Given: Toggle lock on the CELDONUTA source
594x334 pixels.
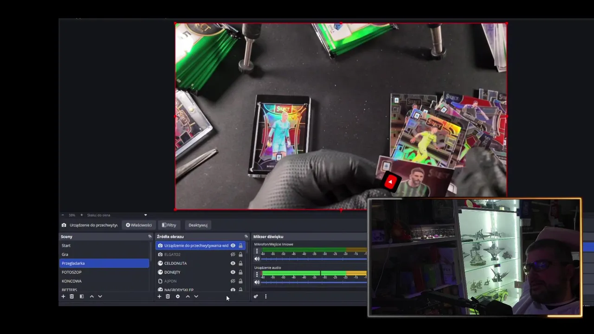Looking at the screenshot, I should pyautogui.click(x=240, y=263).
